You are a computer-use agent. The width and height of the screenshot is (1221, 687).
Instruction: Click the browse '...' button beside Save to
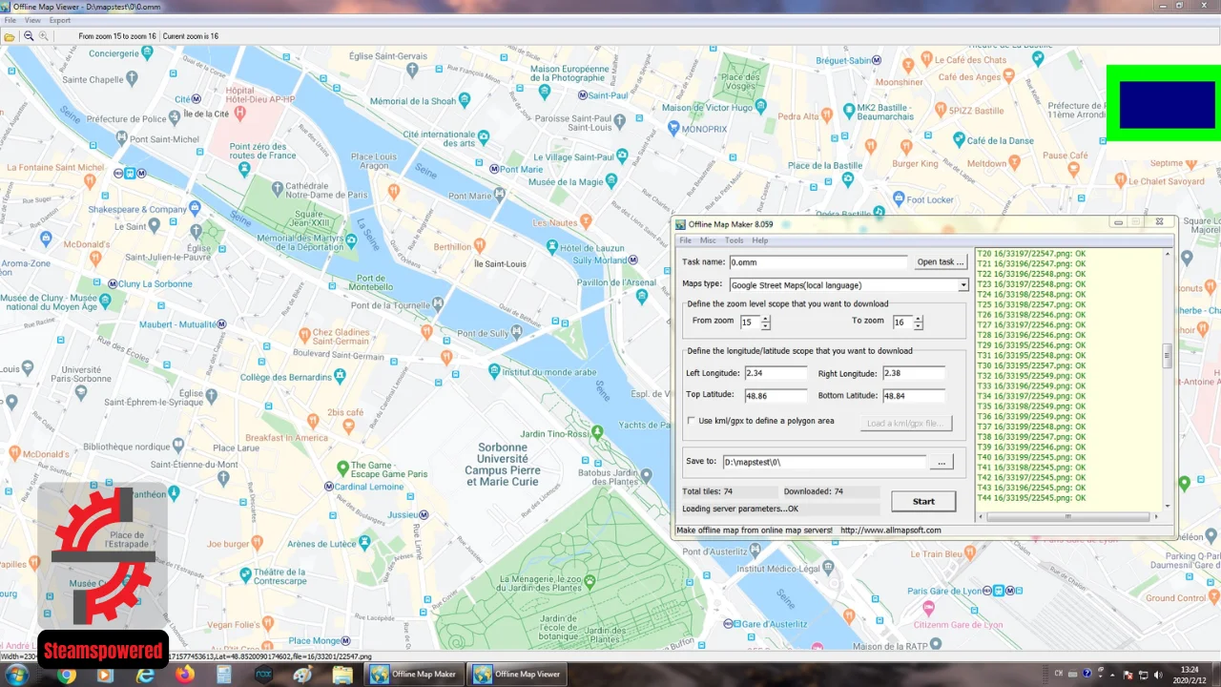(x=942, y=462)
